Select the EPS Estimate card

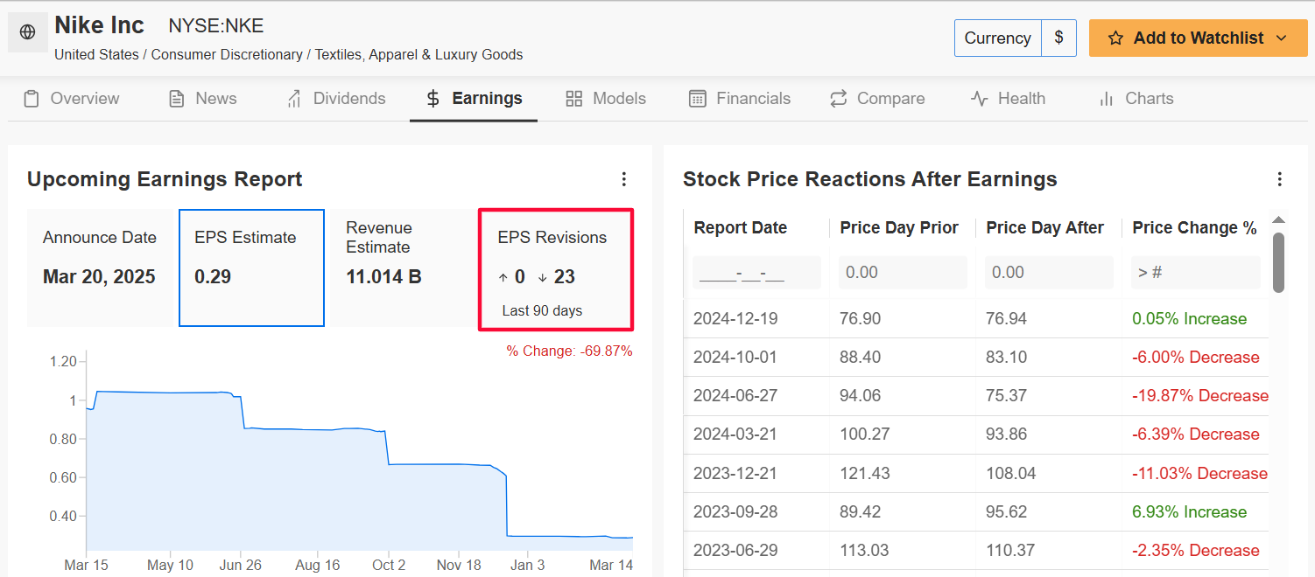click(x=251, y=268)
